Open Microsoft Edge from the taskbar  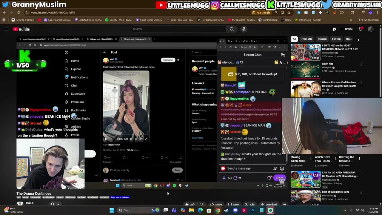pyautogui.click(x=200, y=210)
